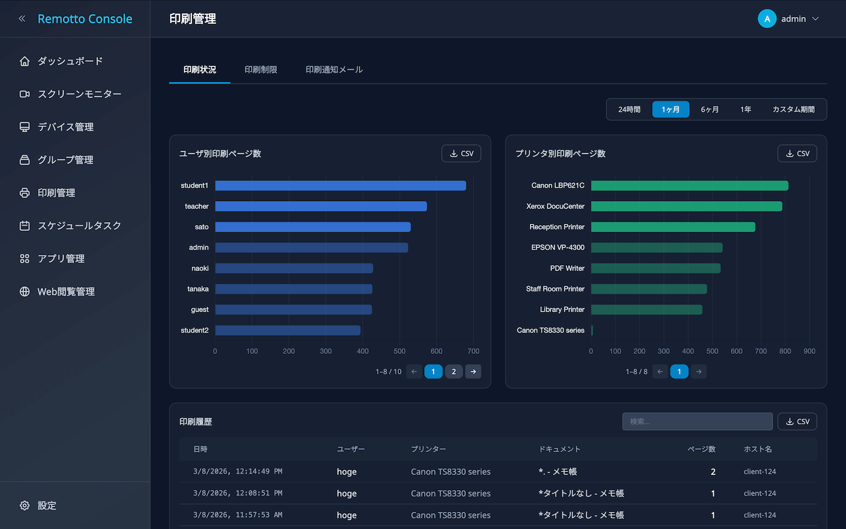Screen dimensions: 846x529
Task: Open Screen Monitor camera icon
Action: 25,94
